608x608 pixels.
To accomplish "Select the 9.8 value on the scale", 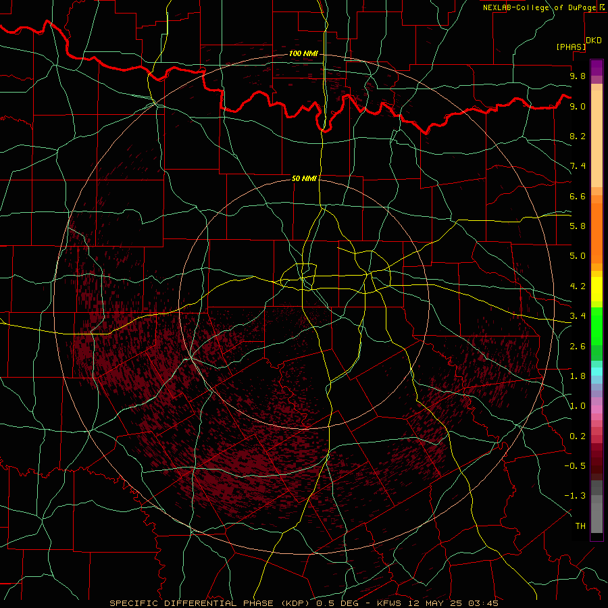I will [578, 76].
